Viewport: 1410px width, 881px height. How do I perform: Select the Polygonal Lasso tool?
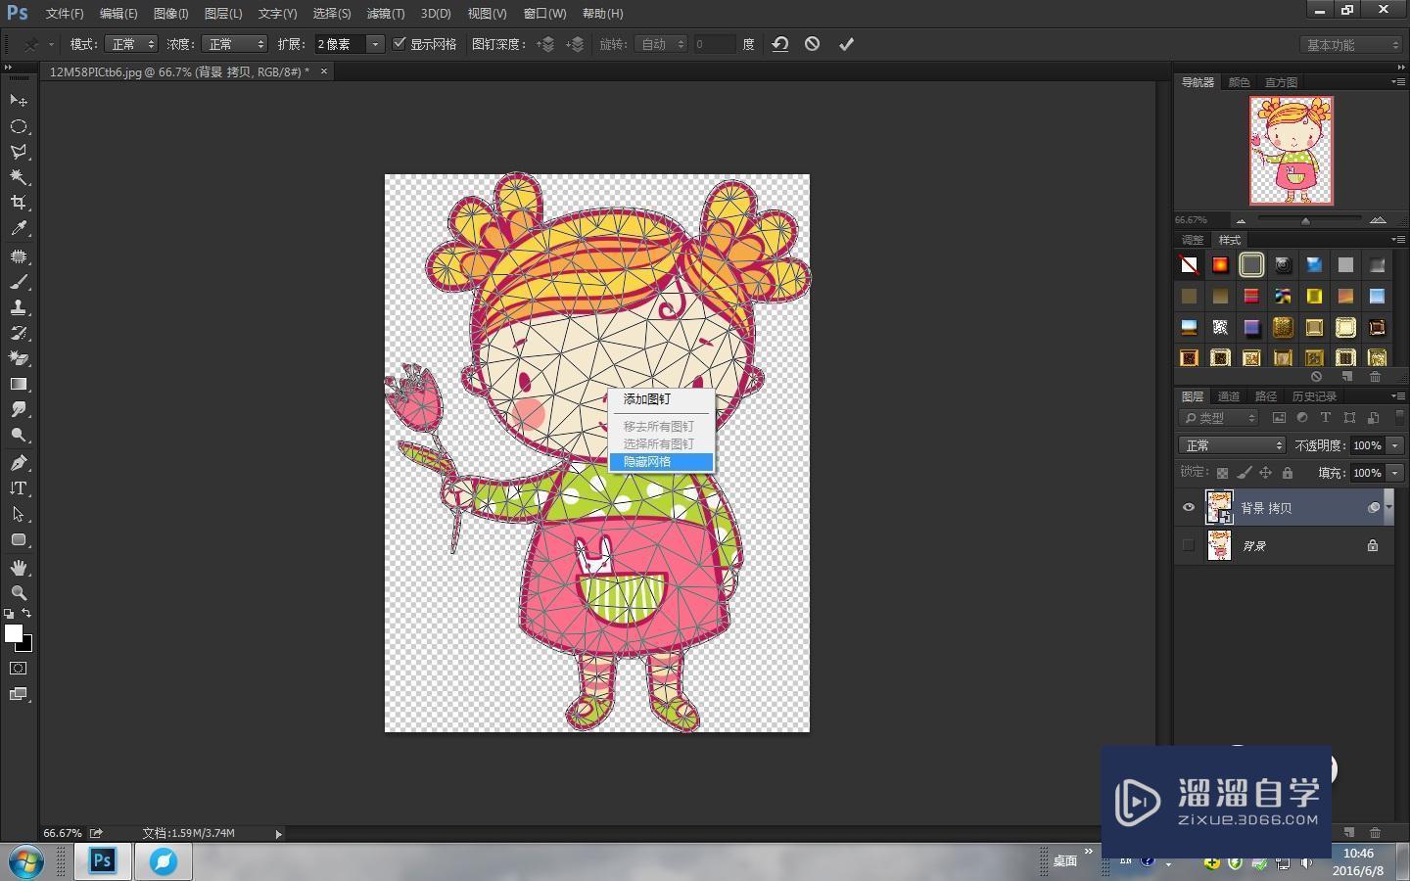point(18,152)
